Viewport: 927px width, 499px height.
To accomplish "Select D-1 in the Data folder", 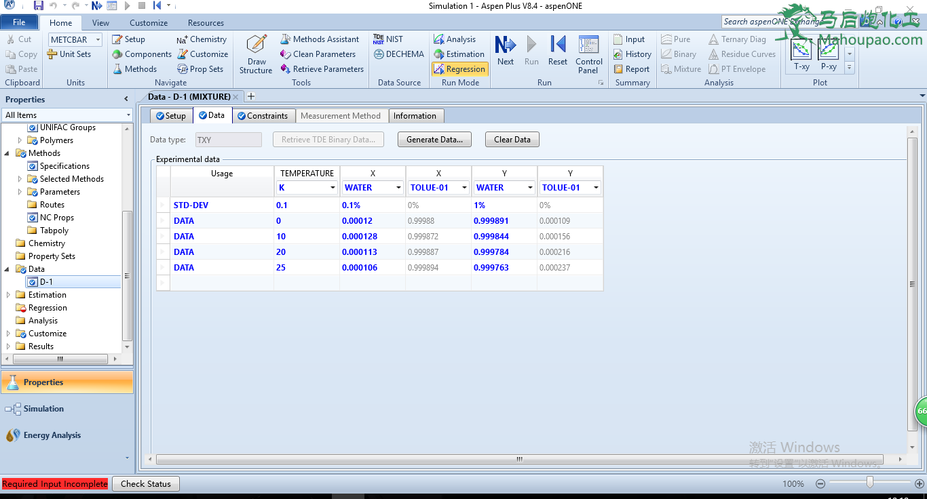I will pyautogui.click(x=45, y=282).
